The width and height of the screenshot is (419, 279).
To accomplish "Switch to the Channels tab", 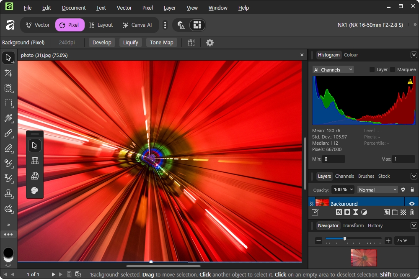I will [344, 176].
